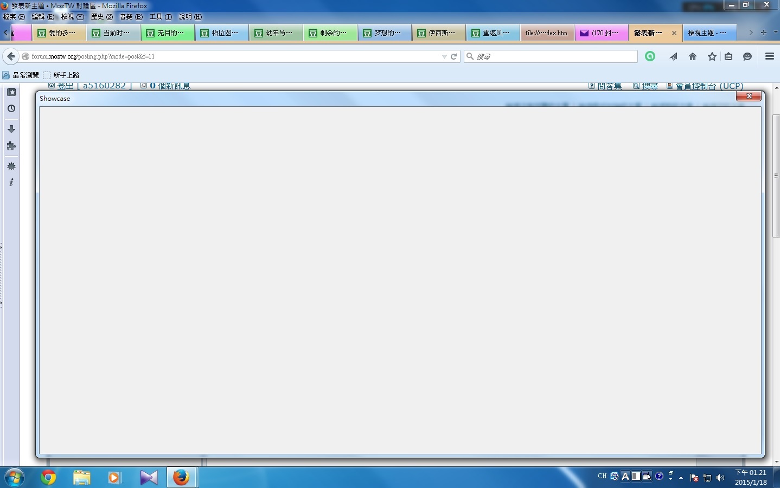Open Windows Explorer from the taskbar

tap(82, 477)
